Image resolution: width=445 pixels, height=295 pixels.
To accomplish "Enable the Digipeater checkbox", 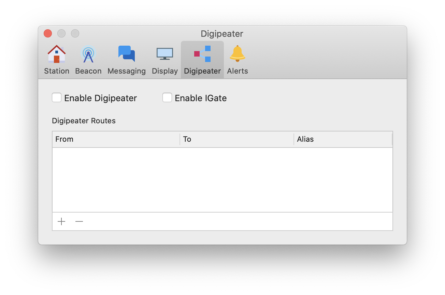I will (x=57, y=98).
